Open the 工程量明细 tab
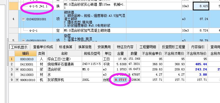The height and width of the screenshot is (103, 220). tap(148, 47)
